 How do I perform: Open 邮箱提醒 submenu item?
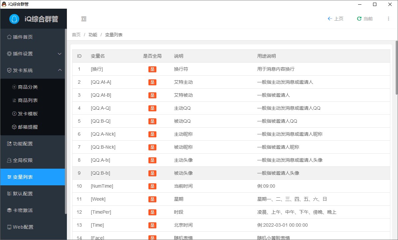pyautogui.click(x=28, y=127)
